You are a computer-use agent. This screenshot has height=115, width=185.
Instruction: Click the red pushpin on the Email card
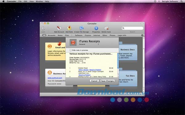60,44
